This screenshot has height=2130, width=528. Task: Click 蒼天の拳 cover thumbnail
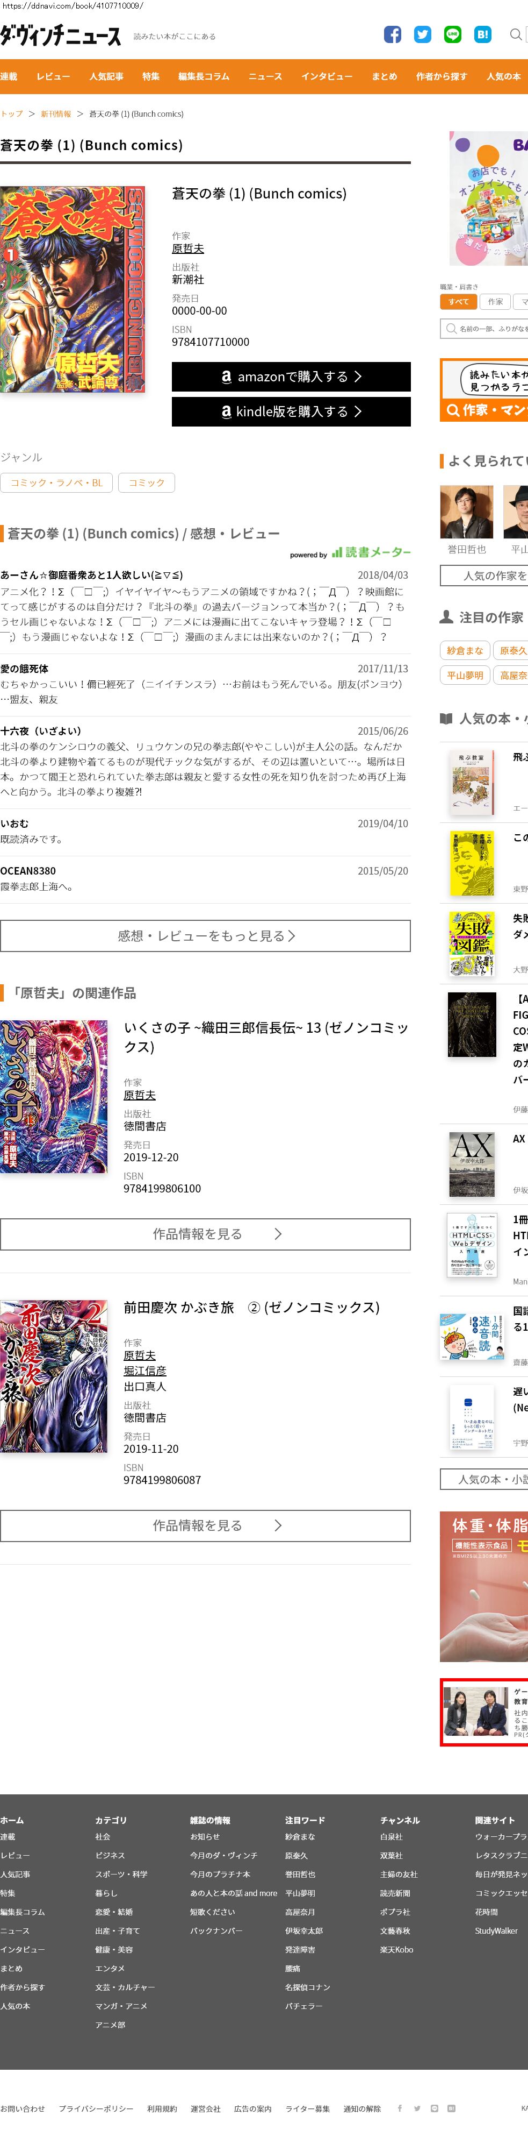73,289
